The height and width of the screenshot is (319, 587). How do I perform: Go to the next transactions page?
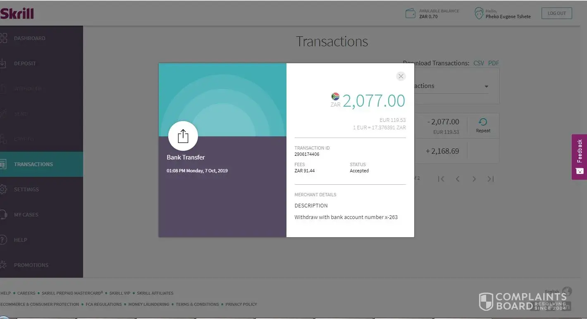click(474, 179)
